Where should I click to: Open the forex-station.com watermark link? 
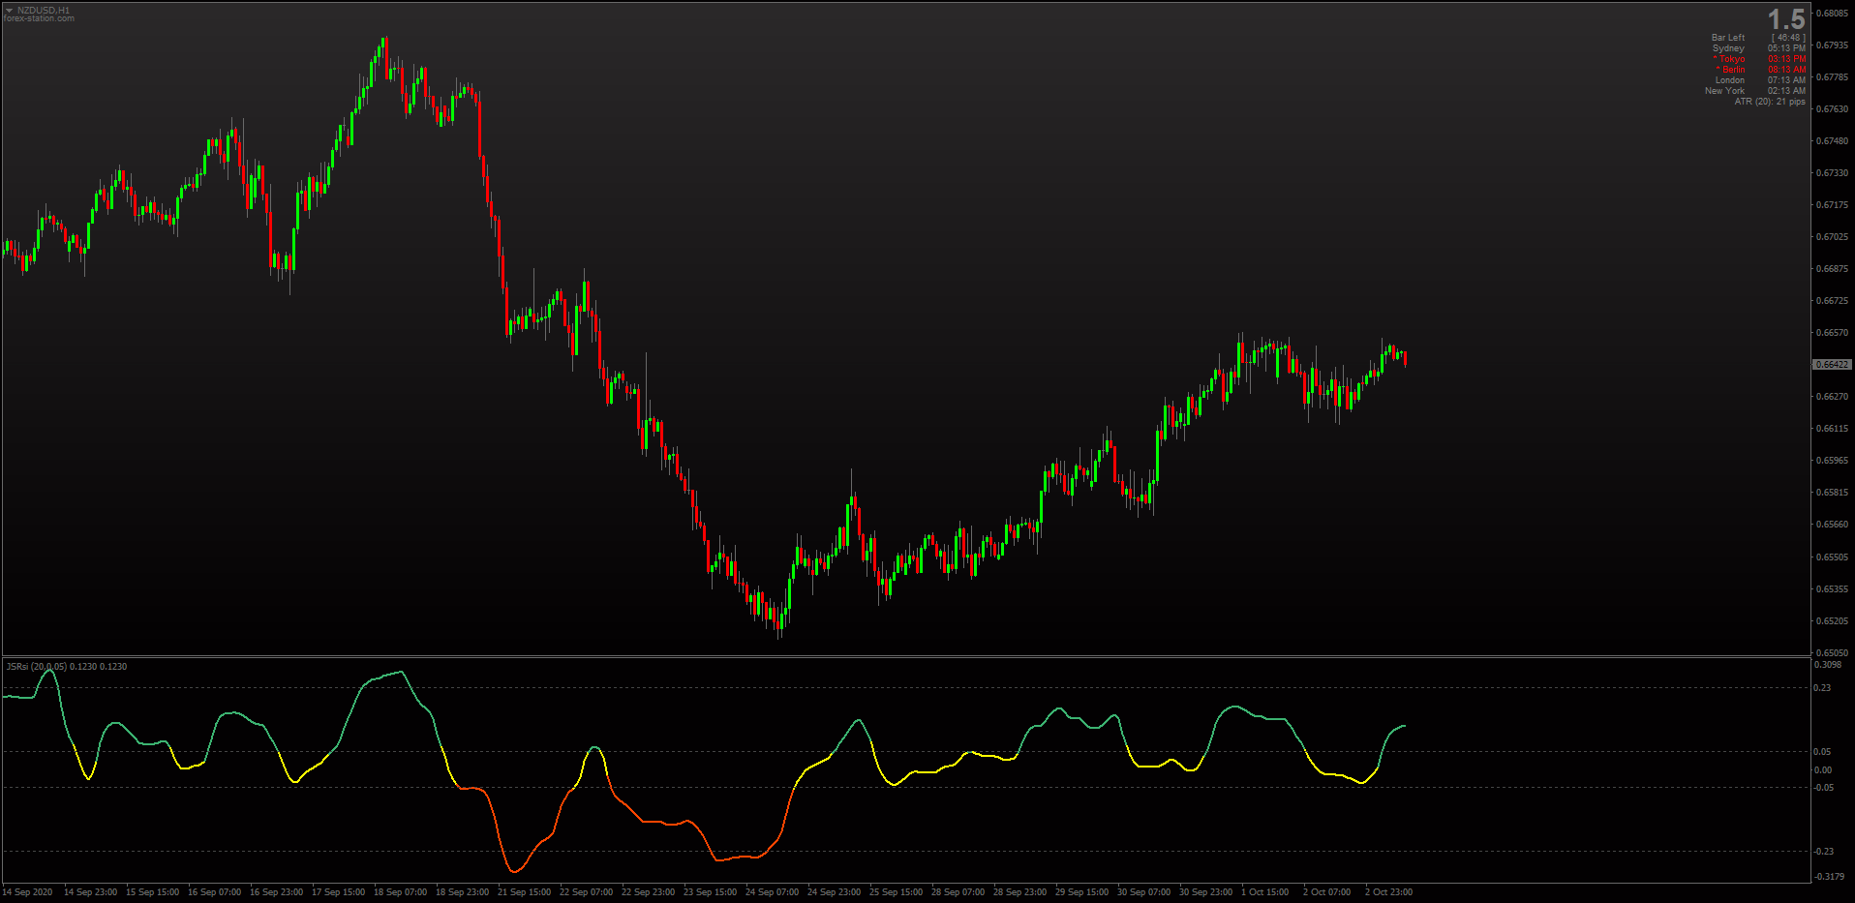[x=39, y=18]
